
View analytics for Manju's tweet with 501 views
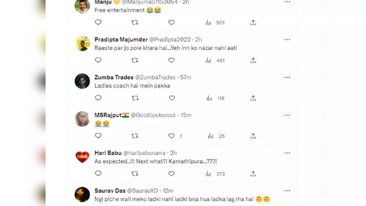click(x=215, y=22)
